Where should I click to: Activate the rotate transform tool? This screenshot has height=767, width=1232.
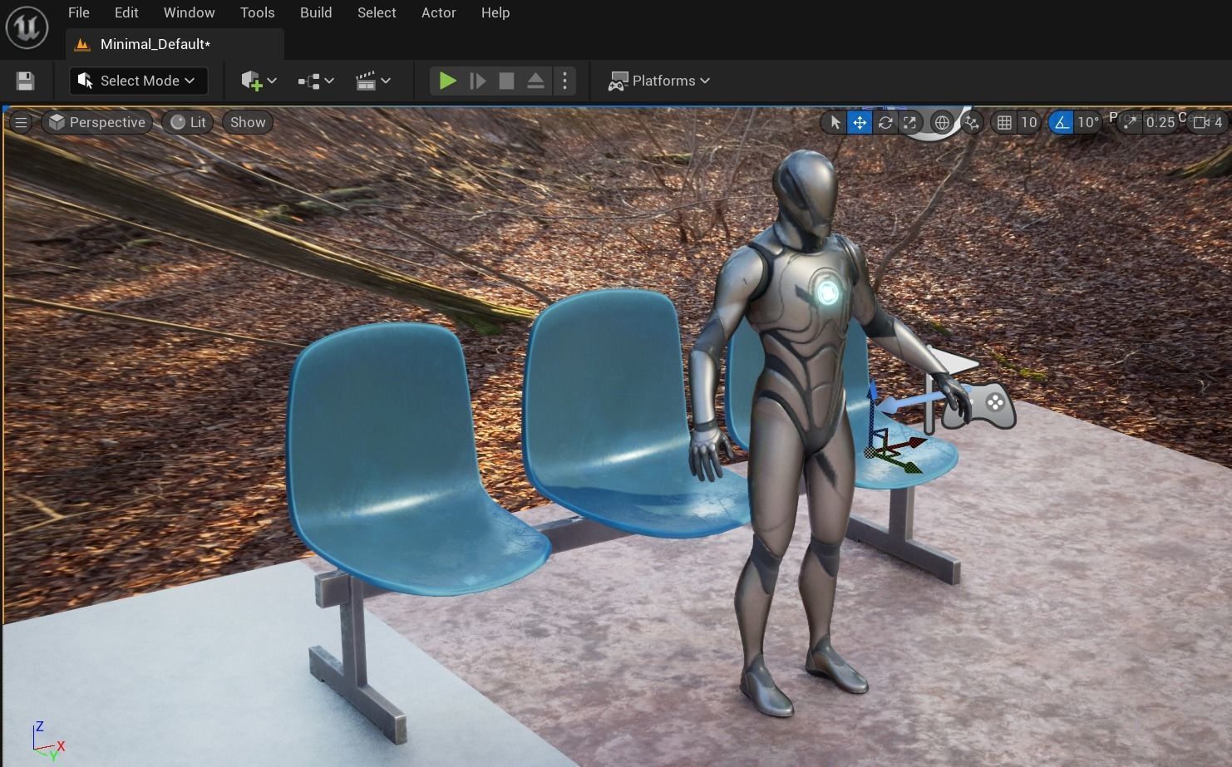click(885, 122)
